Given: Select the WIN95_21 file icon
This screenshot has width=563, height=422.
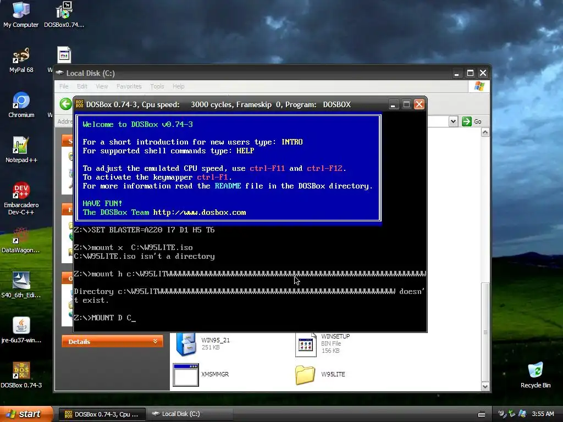Looking at the screenshot, I should point(186,344).
